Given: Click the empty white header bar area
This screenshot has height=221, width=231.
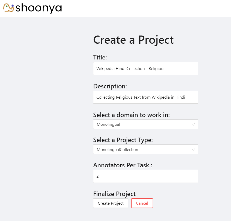Looking at the screenshot, I should tap(147, 8).
